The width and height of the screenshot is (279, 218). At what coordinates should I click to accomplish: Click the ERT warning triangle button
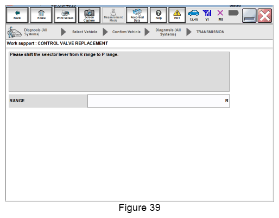pos(177,15)
